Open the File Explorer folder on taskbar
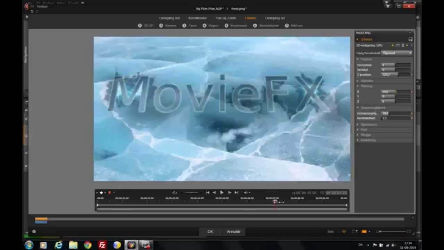Screen dimensions: 444x250 click(x=73, y=245)
